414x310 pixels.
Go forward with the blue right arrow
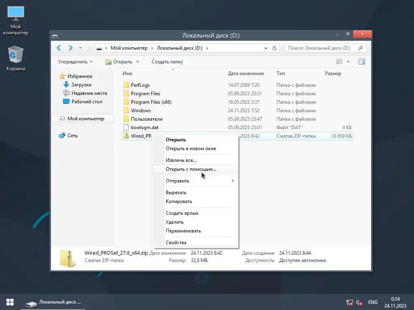70,48
